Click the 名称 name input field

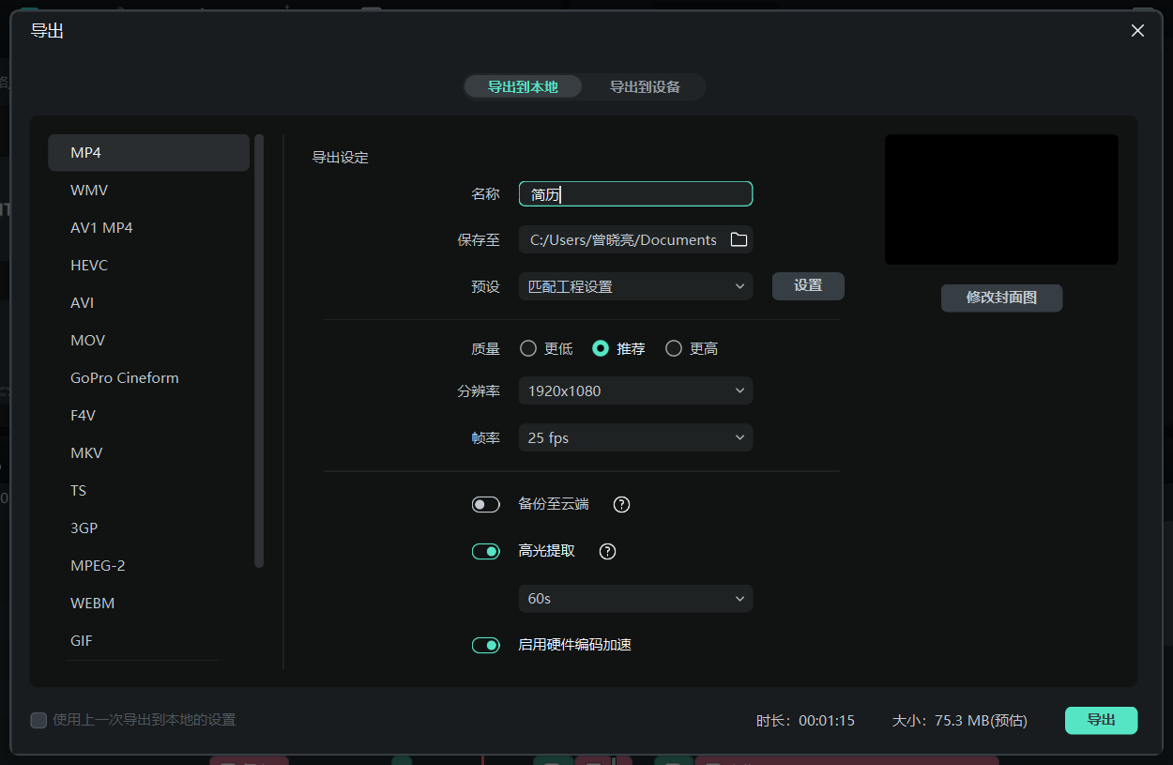(x=635, y=193)
